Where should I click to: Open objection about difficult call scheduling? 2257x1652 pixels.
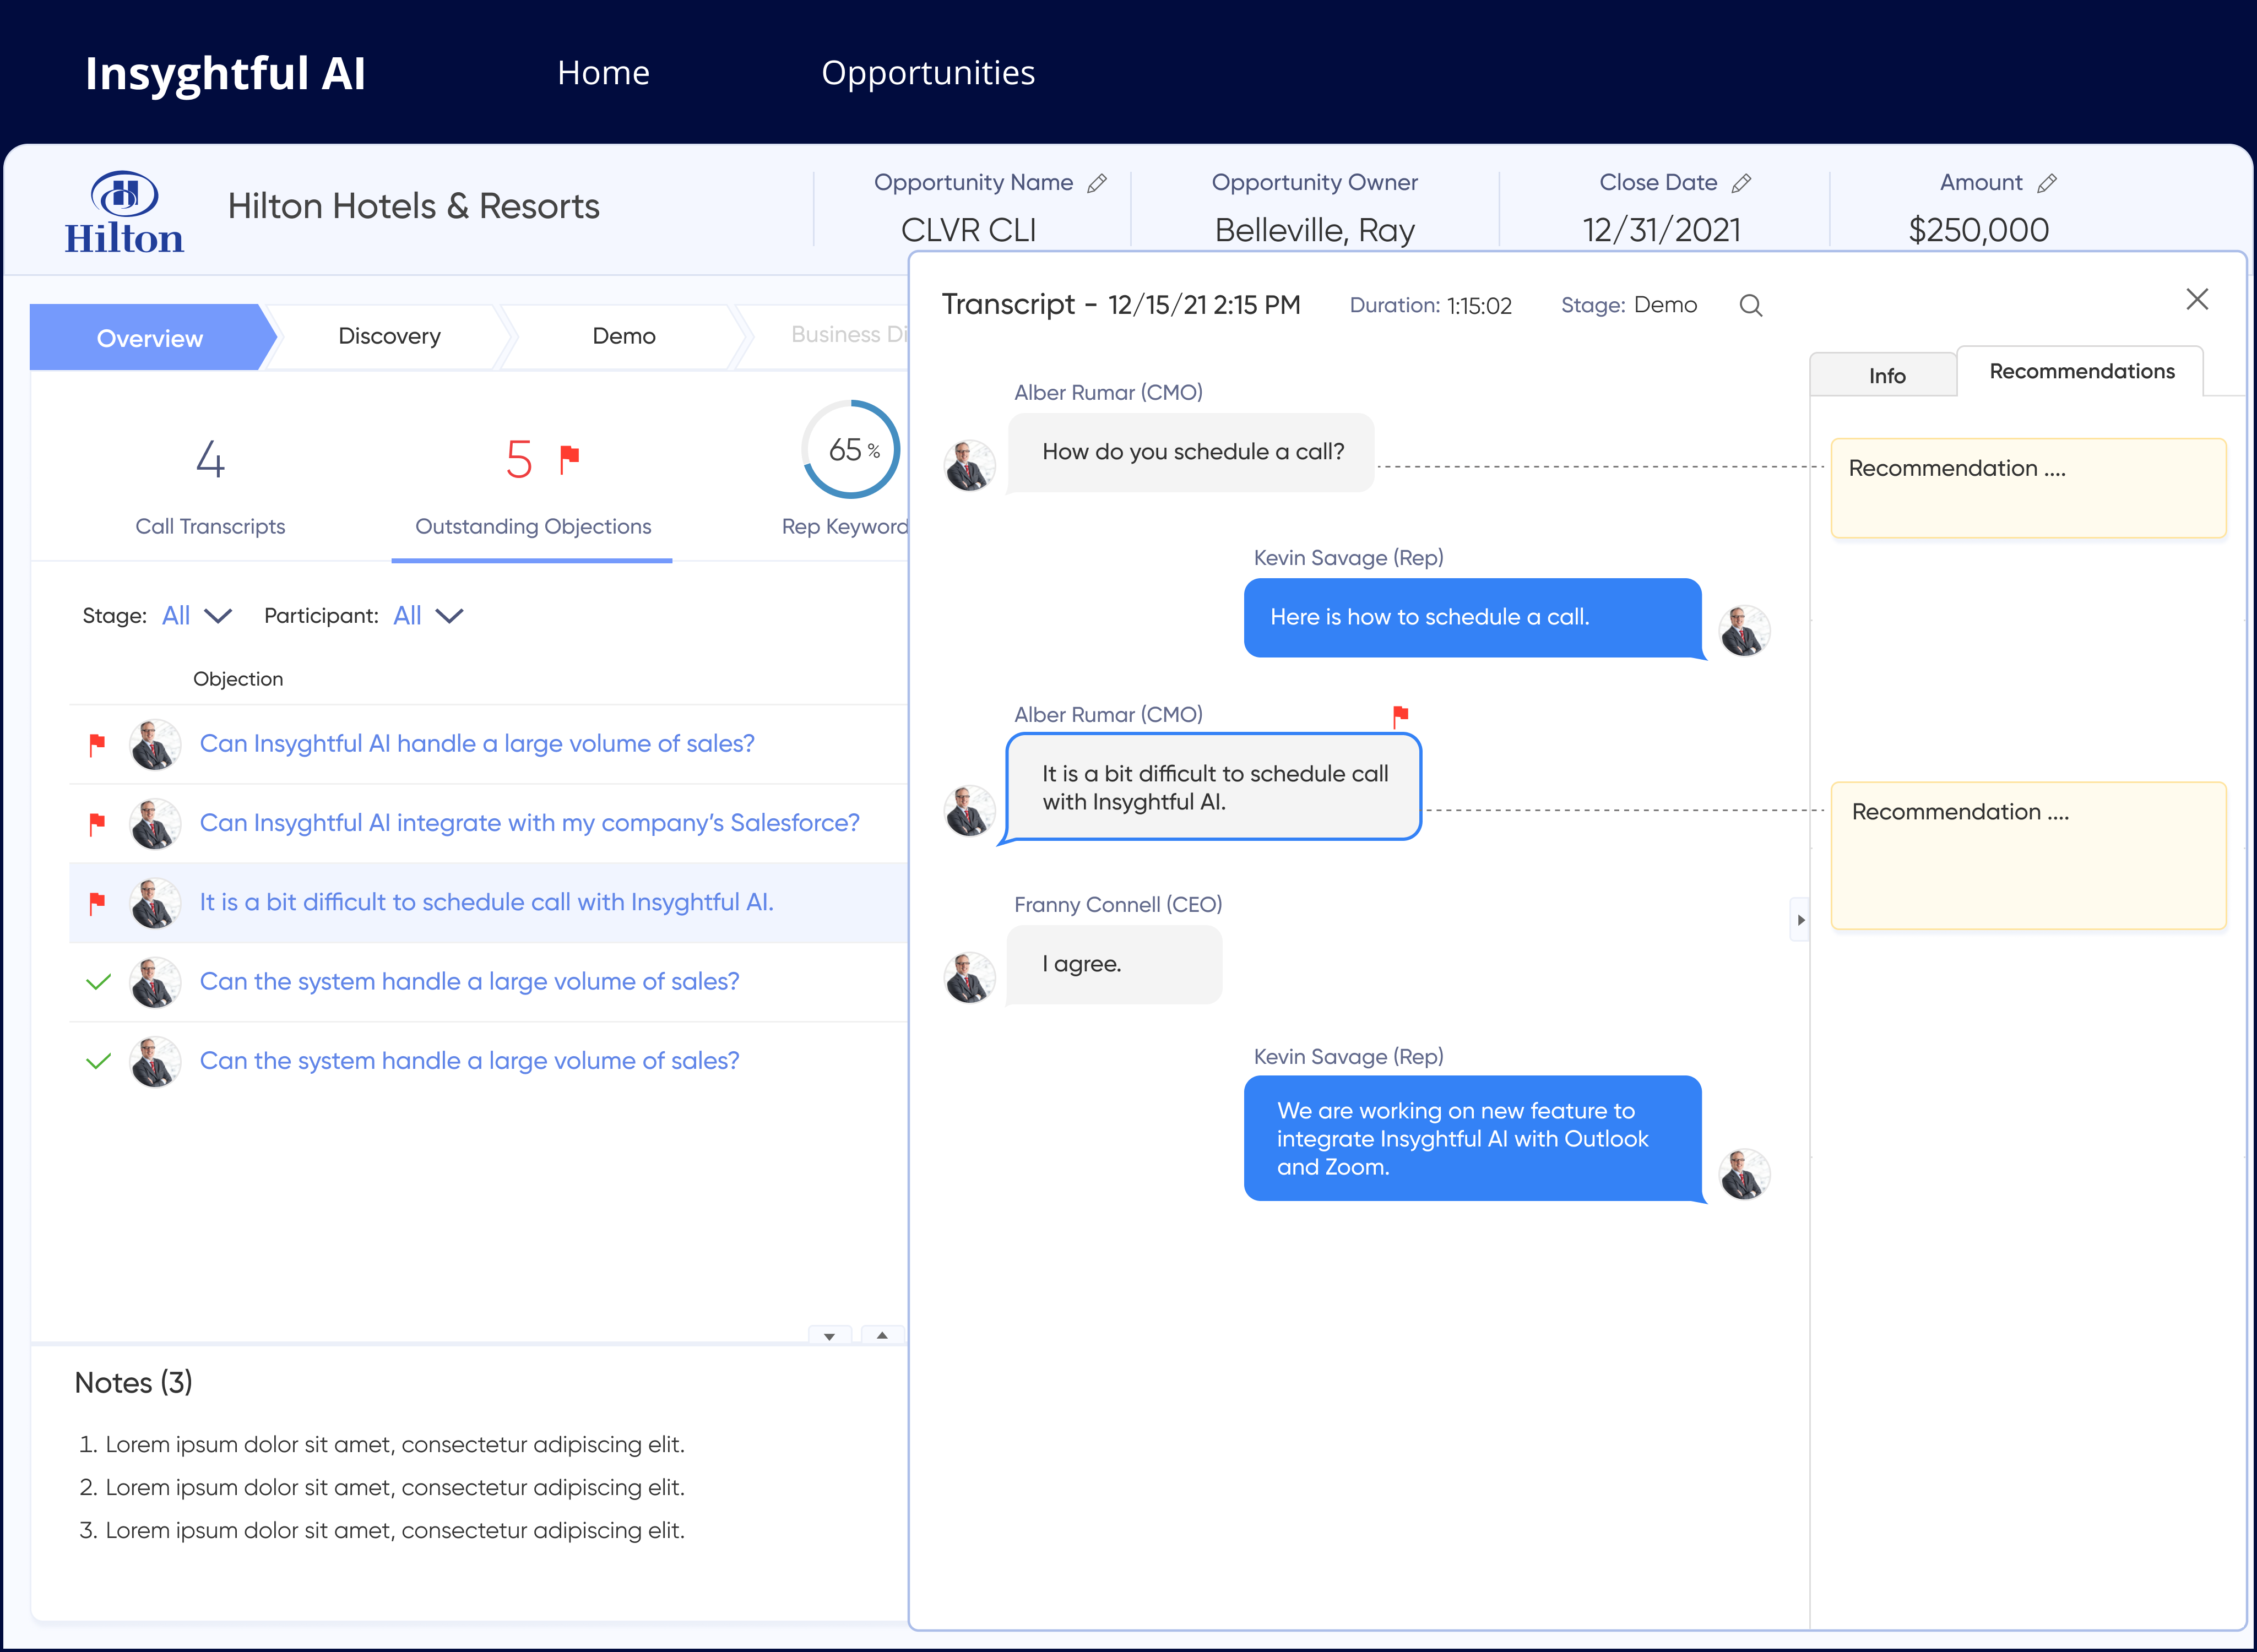(x=486, y=902)
